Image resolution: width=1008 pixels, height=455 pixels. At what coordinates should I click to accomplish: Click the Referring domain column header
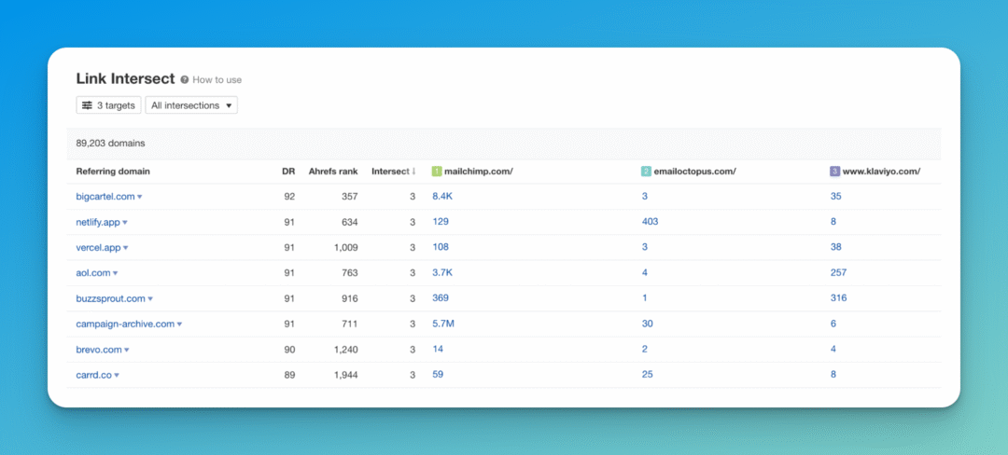tap(113, 172)
